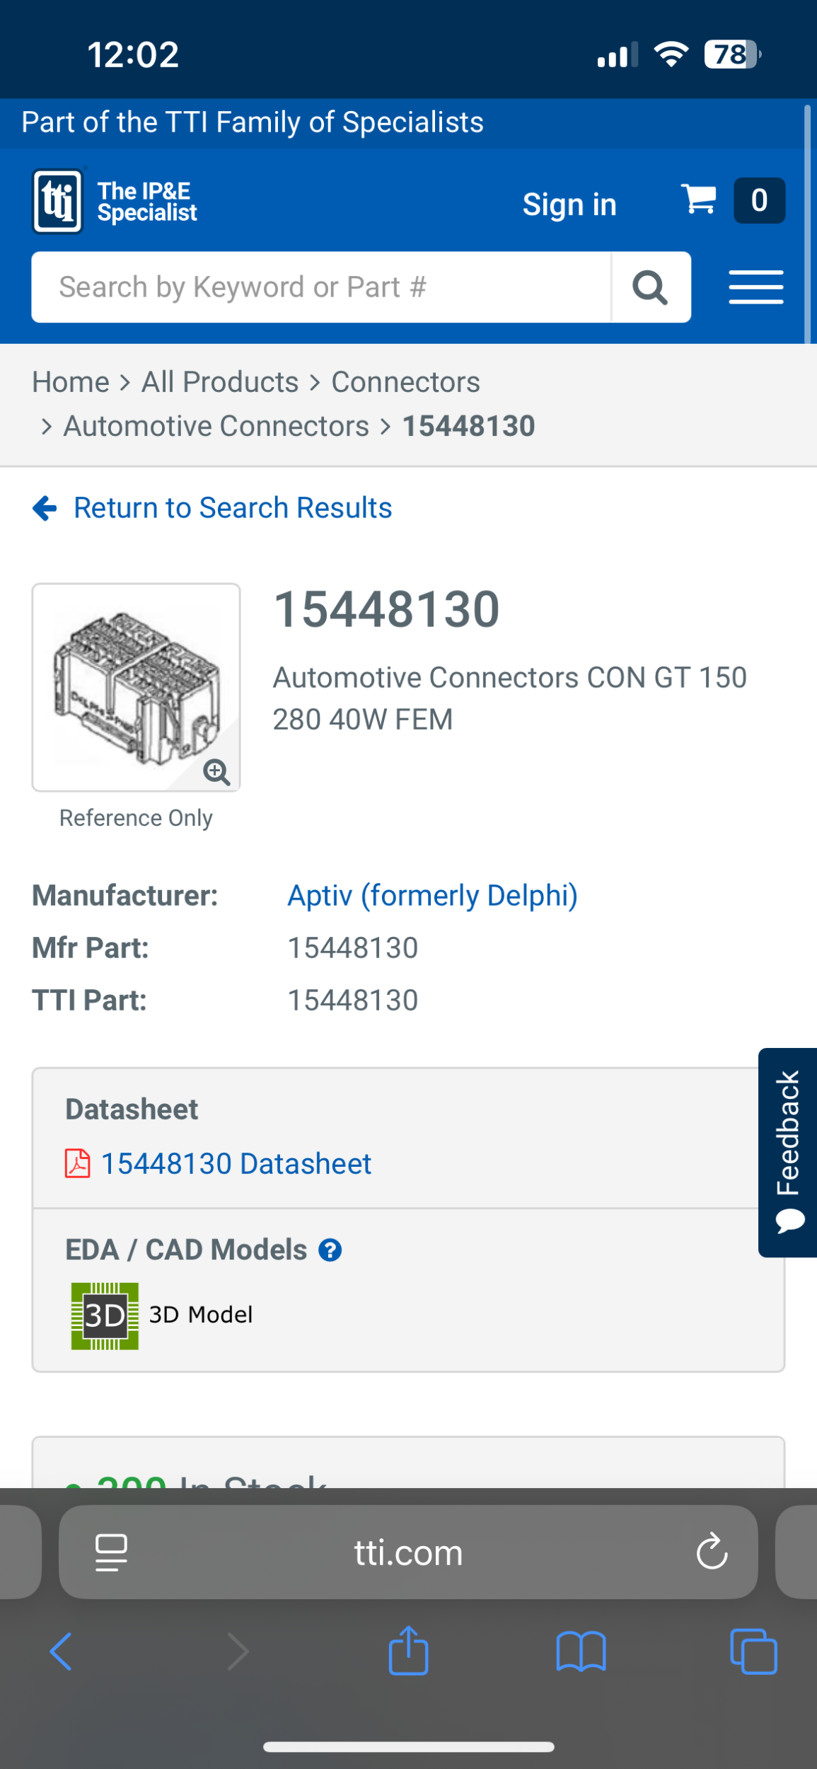Open the Feedback side tab
The height and width of the screenshot is (1769, 817).
(788, 1152)
